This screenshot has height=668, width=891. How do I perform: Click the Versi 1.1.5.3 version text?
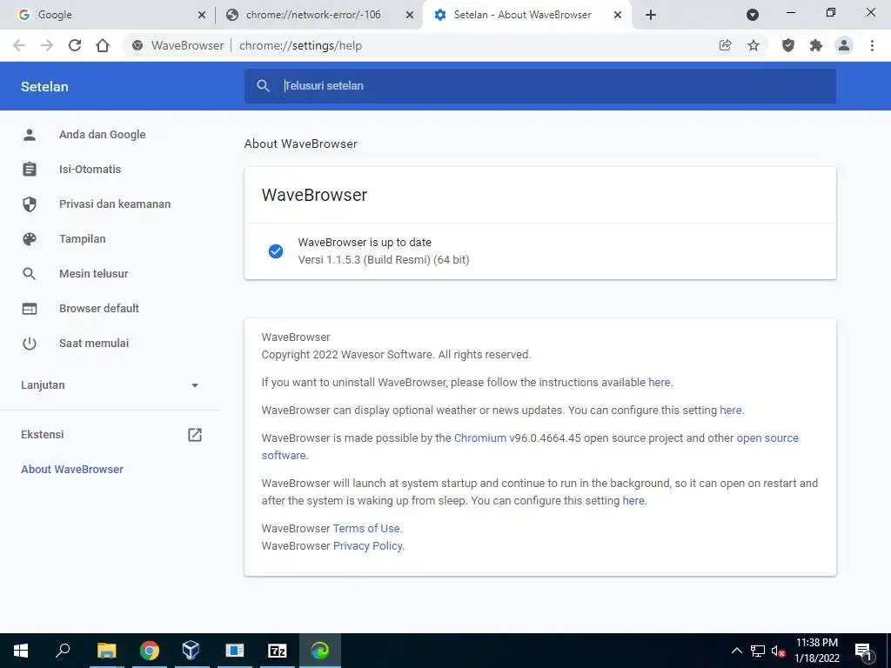384,259
